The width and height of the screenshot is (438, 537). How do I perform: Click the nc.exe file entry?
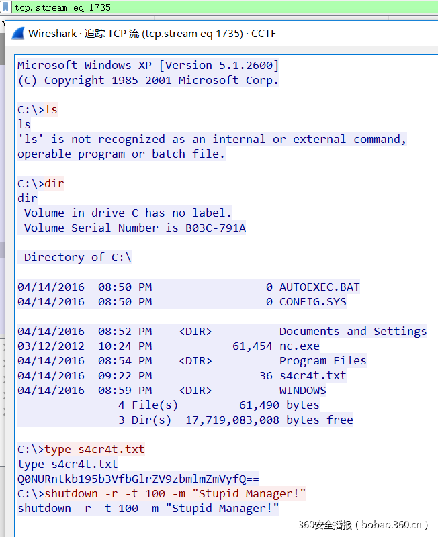168,346
